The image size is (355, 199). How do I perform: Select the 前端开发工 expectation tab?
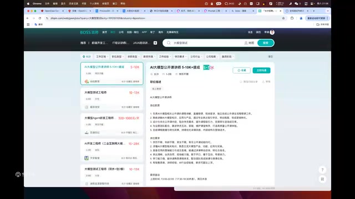100,43
